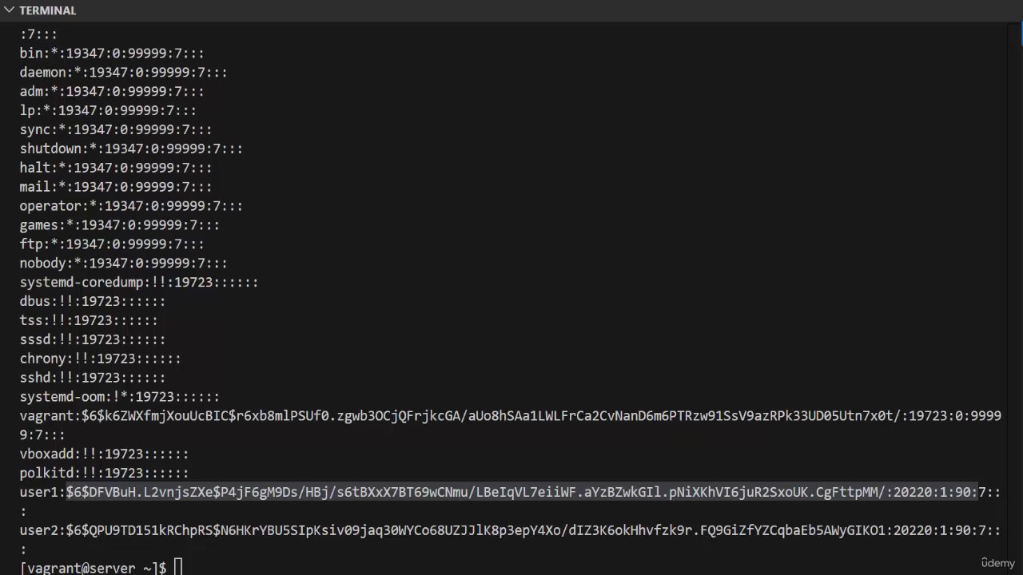Click the terminal vertical scrollbar thumb

(1020, 34)
